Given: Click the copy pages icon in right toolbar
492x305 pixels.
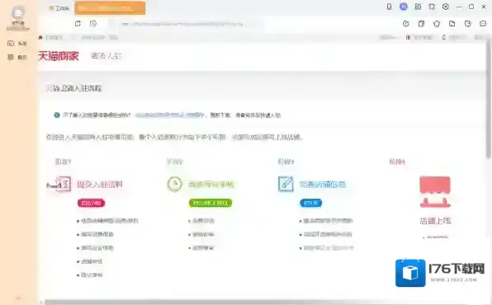Looking at the screenshot, I should coord(421,24).
